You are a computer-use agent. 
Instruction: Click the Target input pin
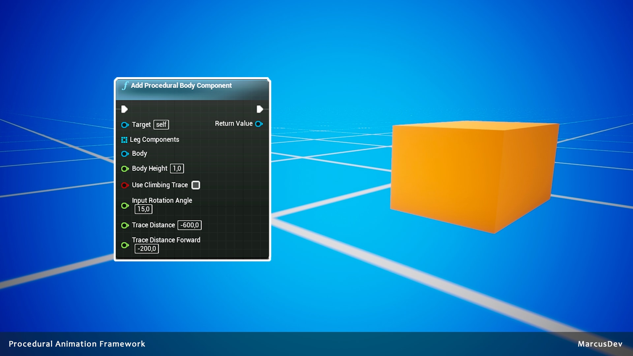[x=125, y=125]
